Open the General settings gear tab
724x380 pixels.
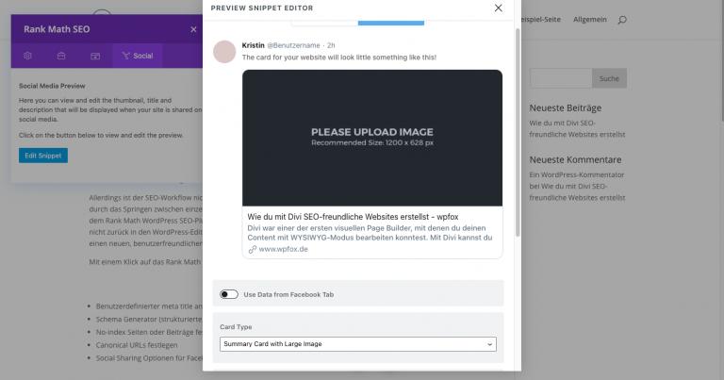coord(28,56)
